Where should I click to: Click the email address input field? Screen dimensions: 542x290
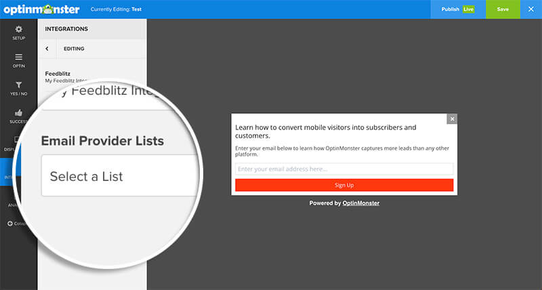[344, 169]
